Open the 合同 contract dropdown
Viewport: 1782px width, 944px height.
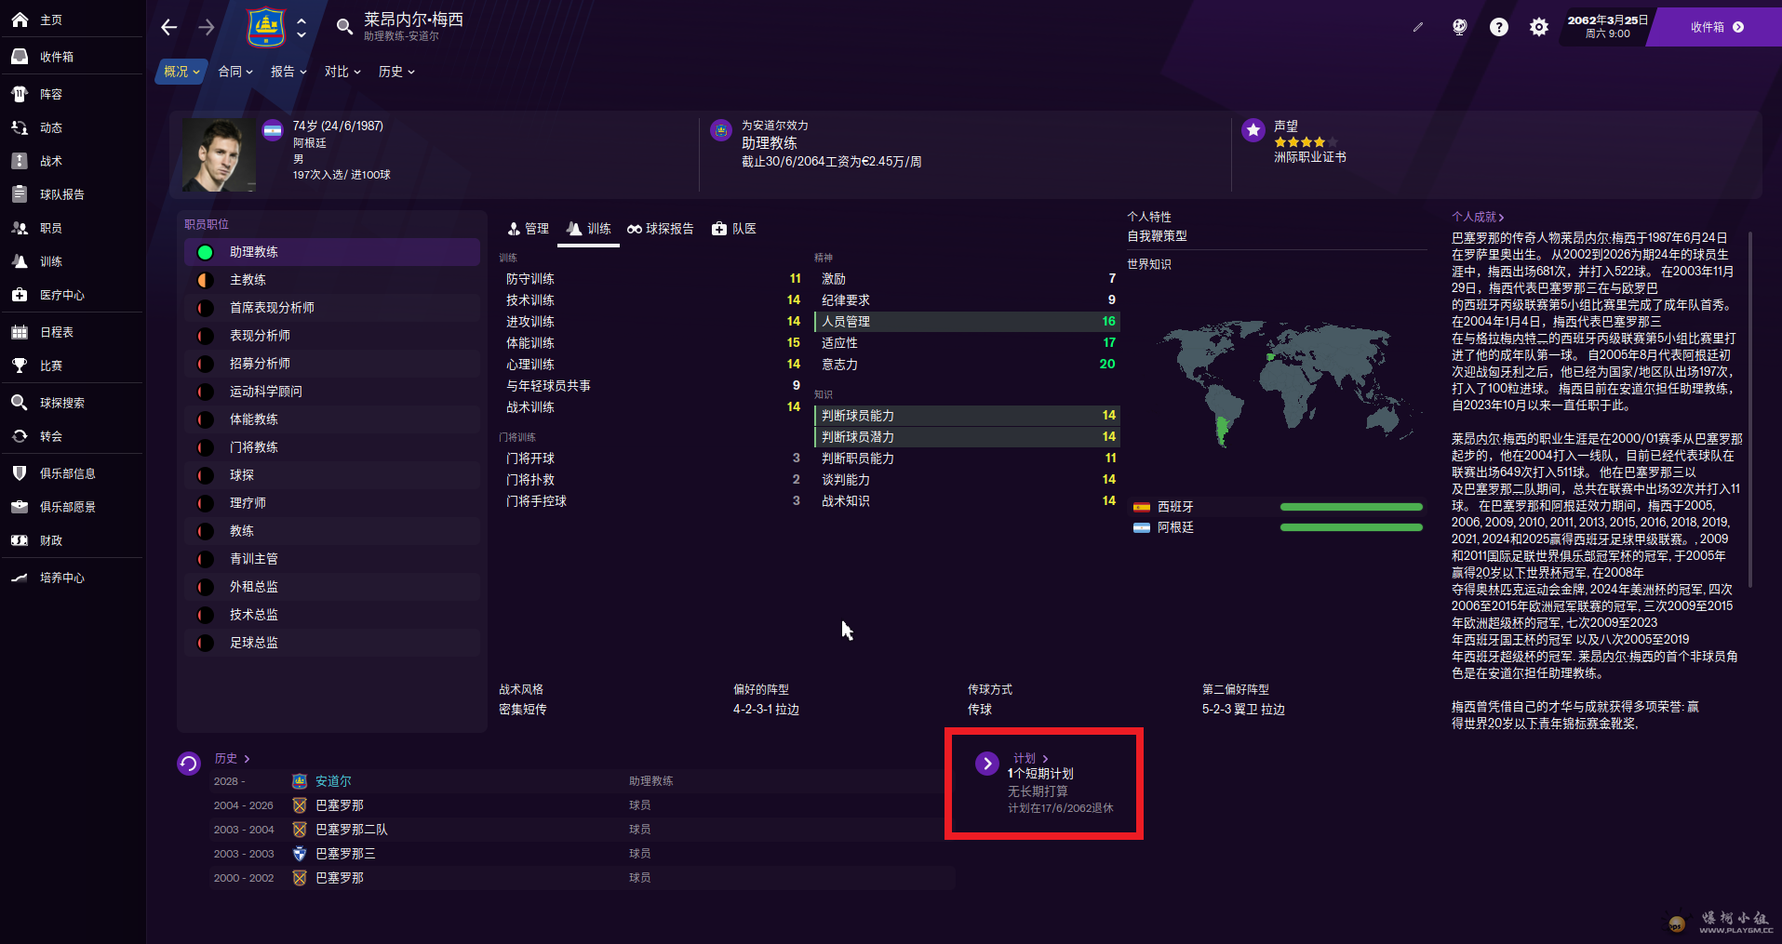click(x=235, y=72)
